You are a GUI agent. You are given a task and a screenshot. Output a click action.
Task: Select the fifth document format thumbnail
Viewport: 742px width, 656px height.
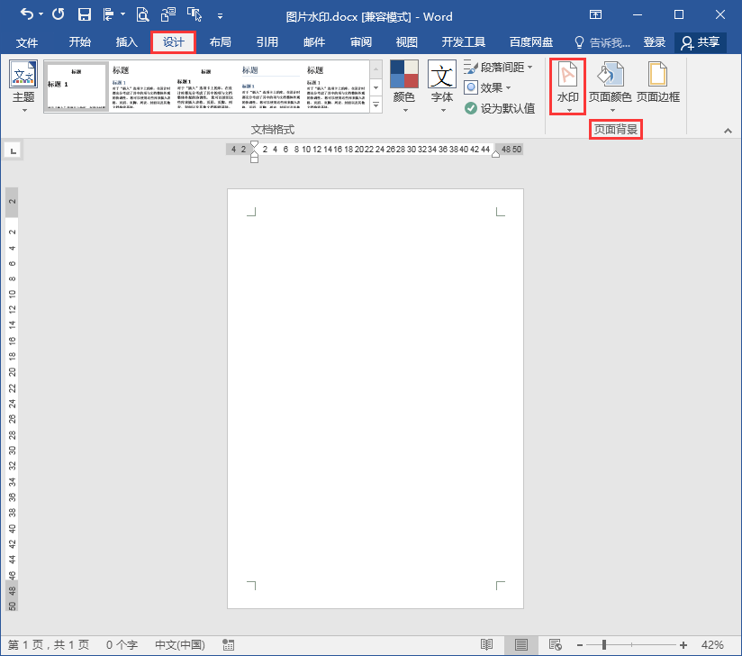336,87
